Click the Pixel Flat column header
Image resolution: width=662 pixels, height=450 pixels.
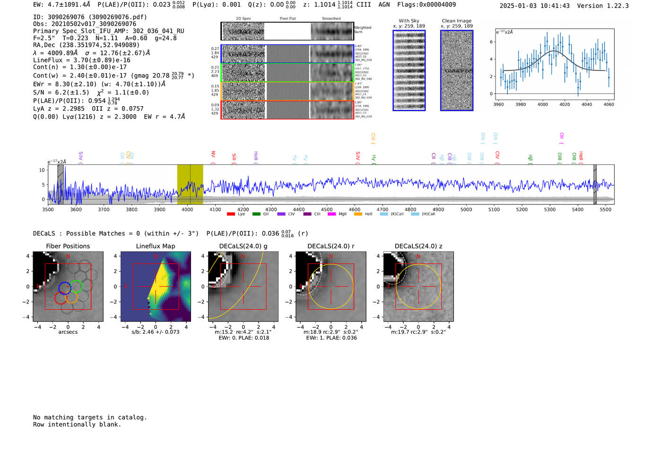pyautogui.click(x=287, y=19)
